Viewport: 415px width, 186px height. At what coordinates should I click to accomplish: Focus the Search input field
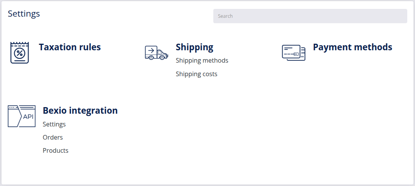click(x=310, y=16)
